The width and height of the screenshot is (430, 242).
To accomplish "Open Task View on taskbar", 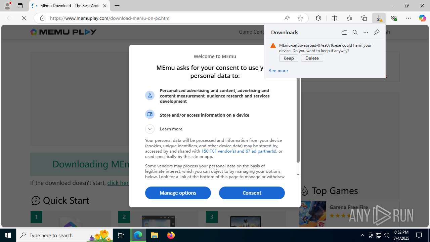I will 121,235.
